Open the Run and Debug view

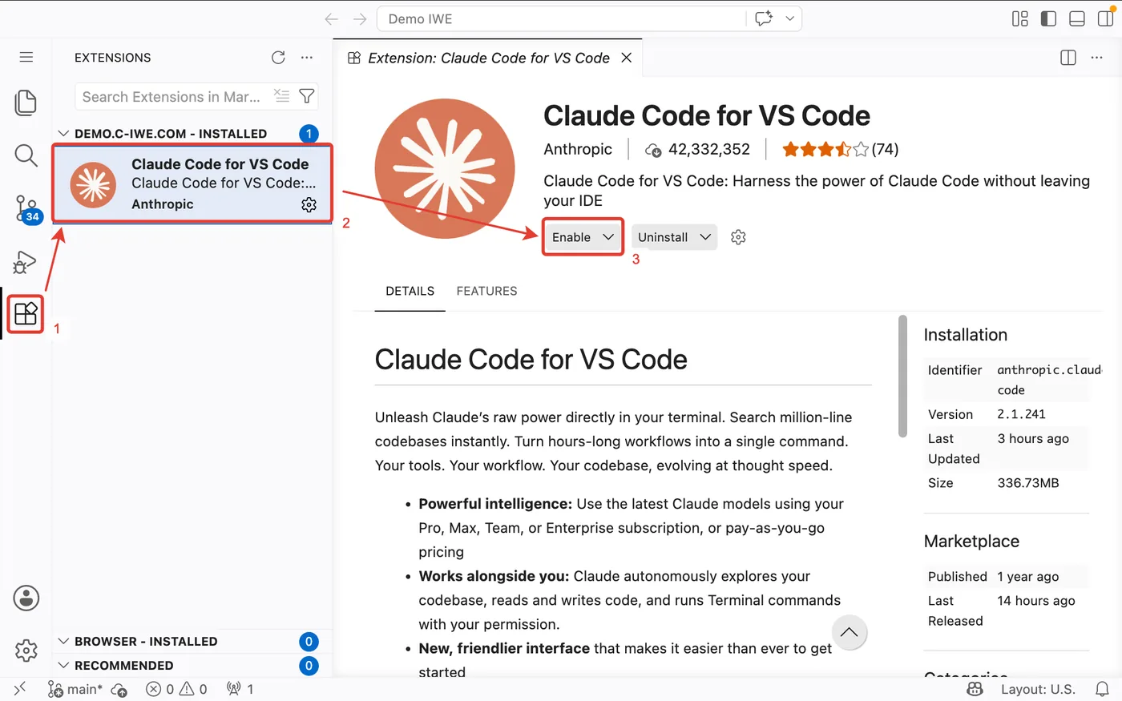pyautogui.click(x=26, y=261)
